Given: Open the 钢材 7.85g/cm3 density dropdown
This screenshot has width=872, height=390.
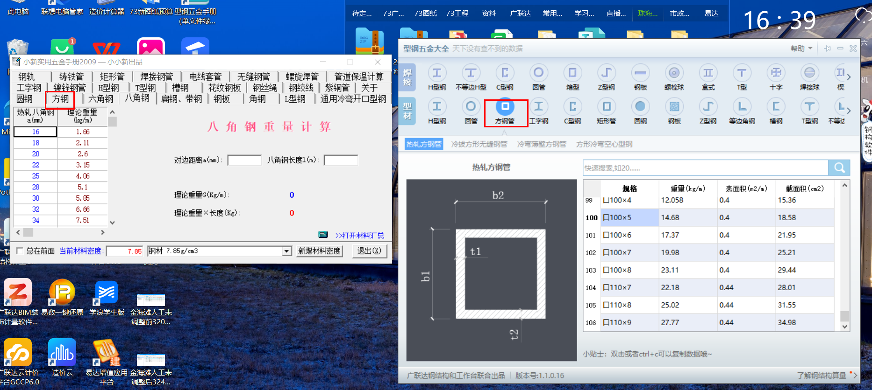Looking at the screenshot, I should [x=287, y=251].
